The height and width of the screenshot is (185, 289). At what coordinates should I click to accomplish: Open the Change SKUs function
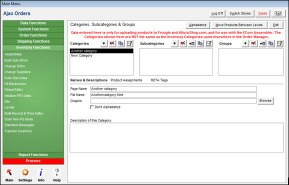[x=14, y=66]
